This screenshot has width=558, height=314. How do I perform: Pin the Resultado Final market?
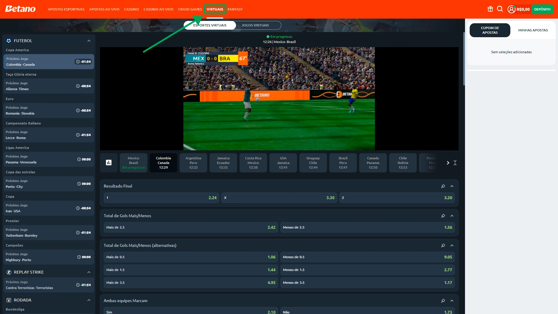[443, 186]
